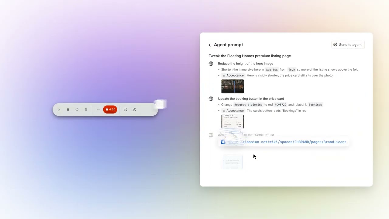389x219 pixels.
Task: Select the 46vh code value
Action: [x=291, y=70]
